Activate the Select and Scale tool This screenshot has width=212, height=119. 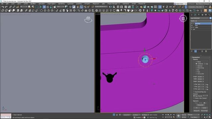[x=51, y=7]
